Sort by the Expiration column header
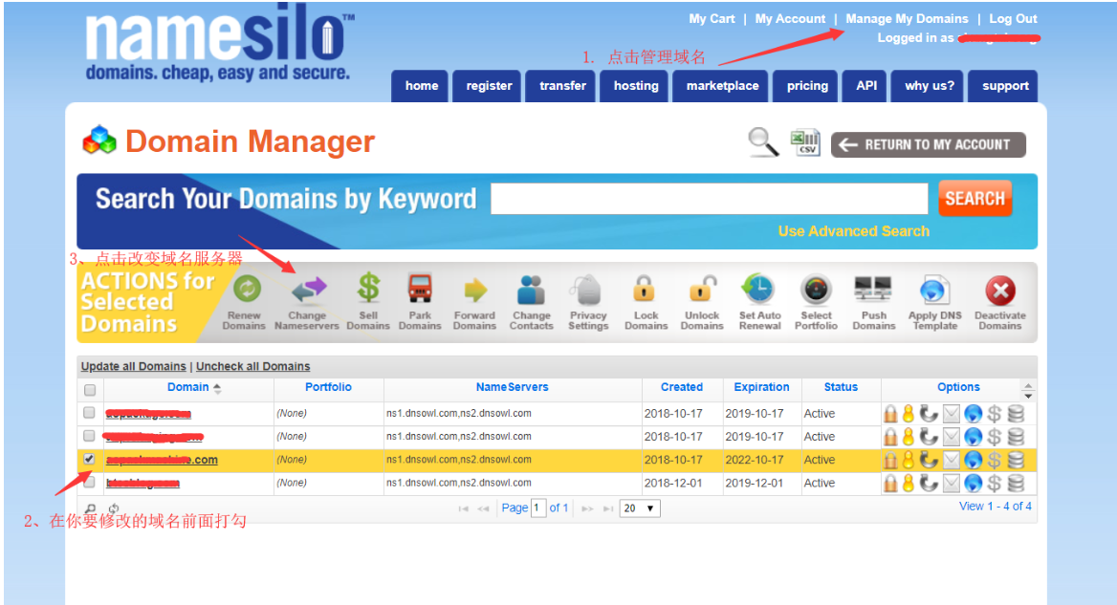Screen dimensions: 1117x605 click(761, 387)
